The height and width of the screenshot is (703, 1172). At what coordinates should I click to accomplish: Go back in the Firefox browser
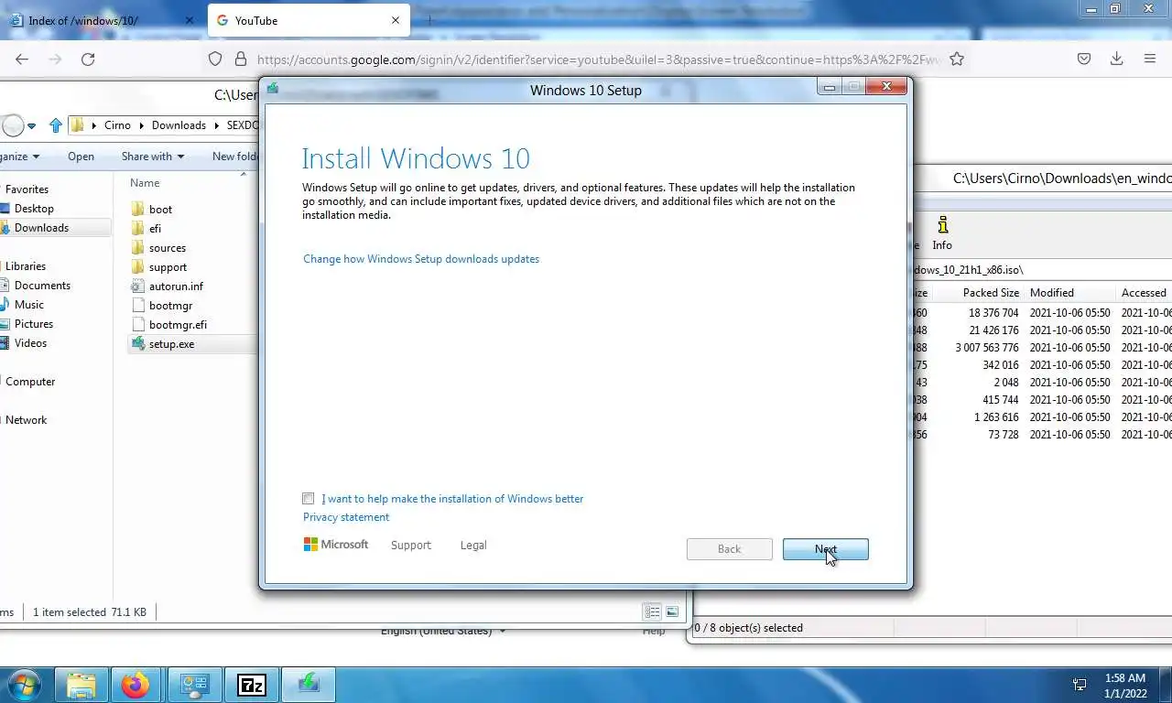(22, 59)
